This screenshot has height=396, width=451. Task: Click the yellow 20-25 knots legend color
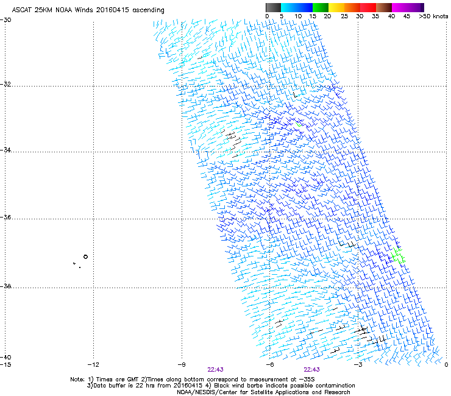336,7
